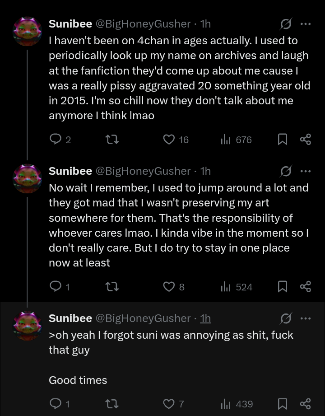Screen dimensions: 325x416
Task: Reply to the 4chan archives tweet
Action: tap(55, 140)
